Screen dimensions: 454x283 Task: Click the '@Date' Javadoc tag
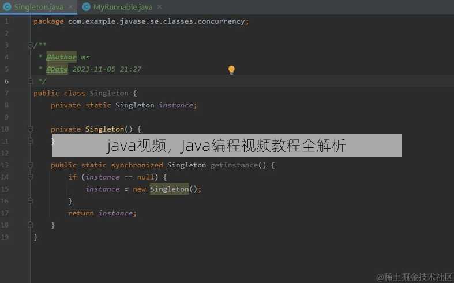click(x=57, y=69)
